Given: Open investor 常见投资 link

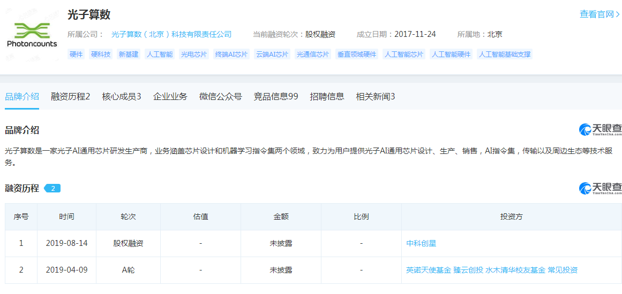Looking at the screenshot, I should click(x=563, y=270).
